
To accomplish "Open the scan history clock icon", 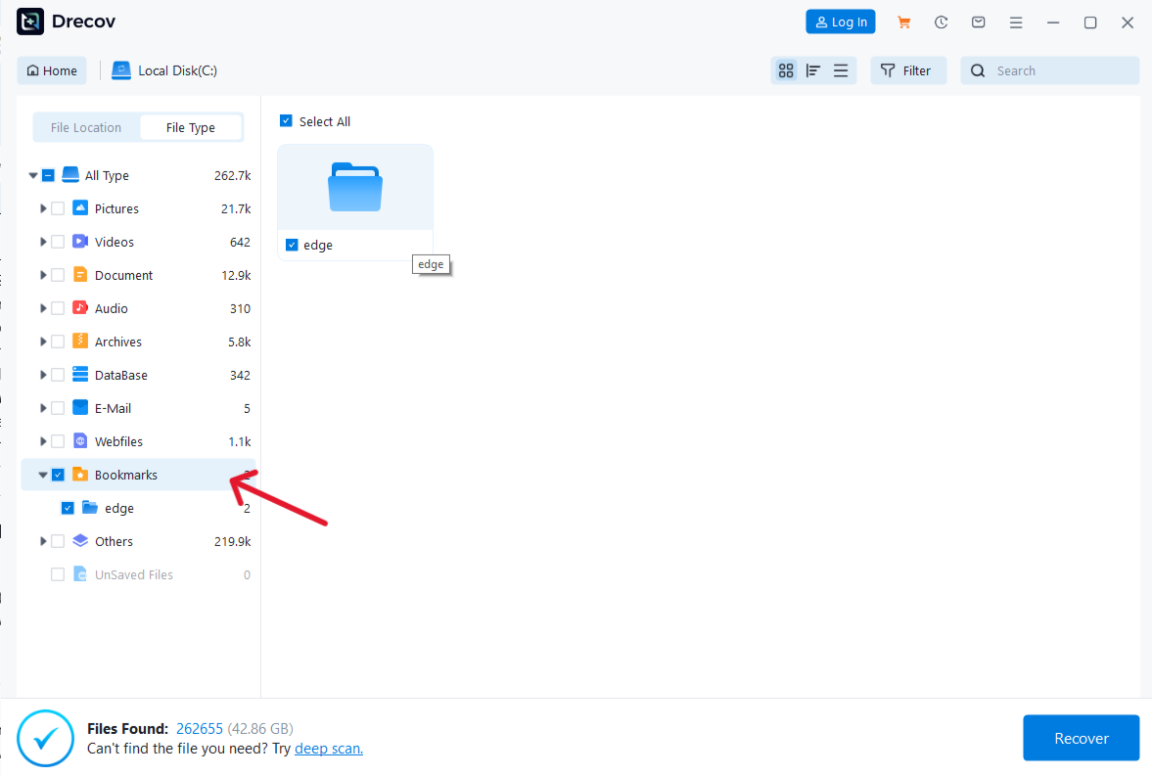I will click(941, 22).
